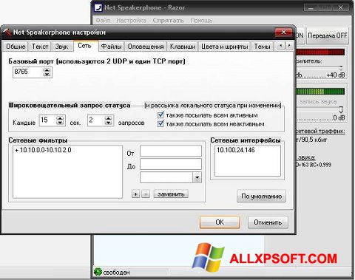Image resolution: width=355 pixels, height=280 pixels.
Task: Increase base port with up spinner arrow
Action: tap(47, 70)
